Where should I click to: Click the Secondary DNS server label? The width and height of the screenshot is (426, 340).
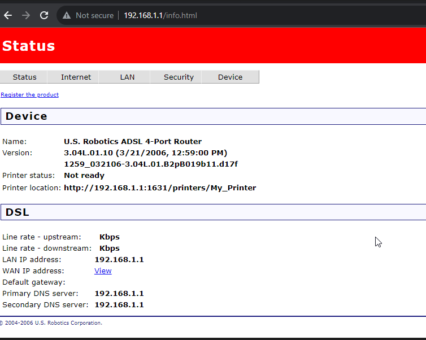[x=45, y=305]
